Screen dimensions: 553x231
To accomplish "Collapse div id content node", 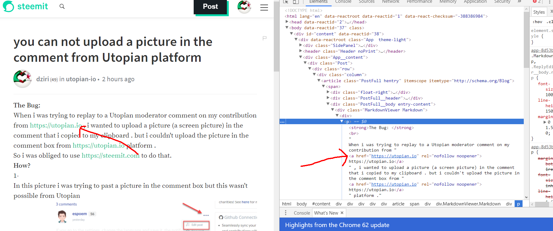I will (291, 34).
